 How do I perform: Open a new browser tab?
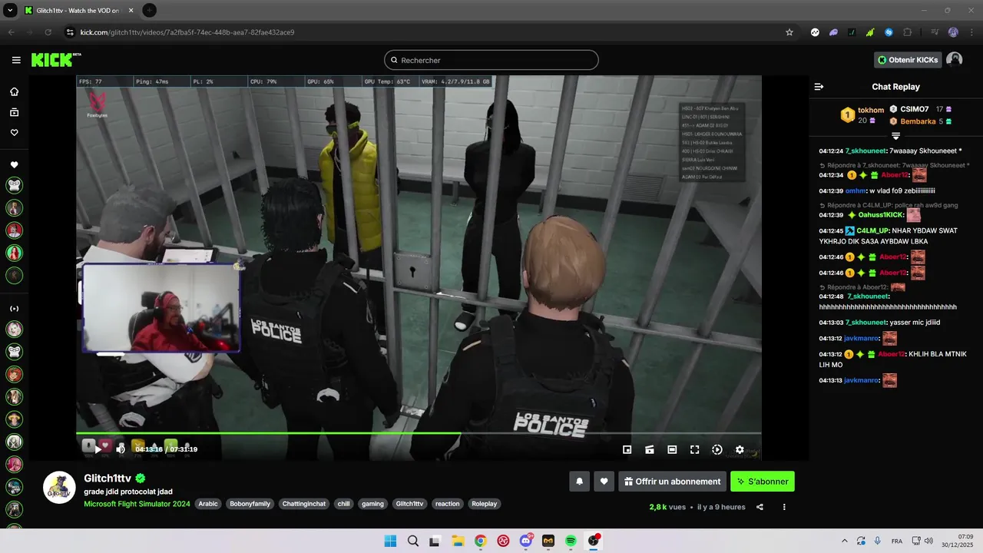click(150, 10)
